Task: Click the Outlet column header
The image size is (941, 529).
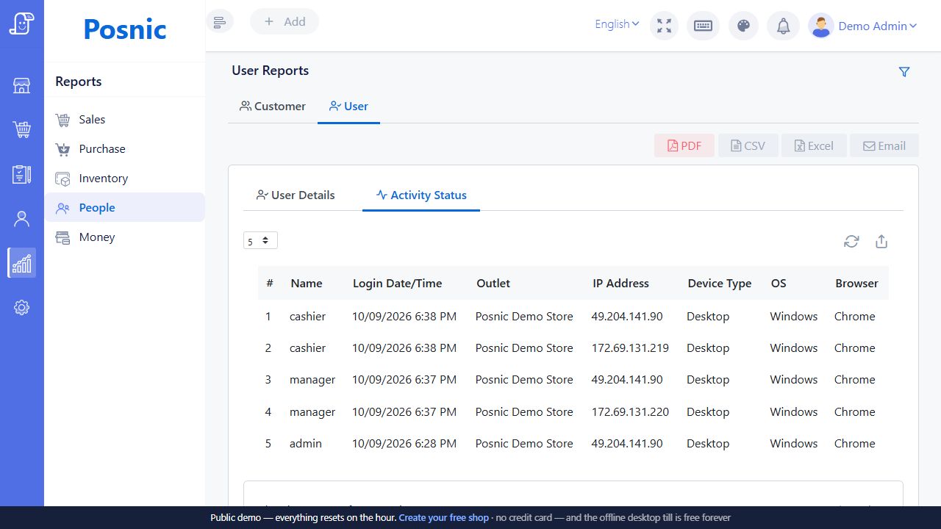Action: pyautogui.click(x=493, y=283)
